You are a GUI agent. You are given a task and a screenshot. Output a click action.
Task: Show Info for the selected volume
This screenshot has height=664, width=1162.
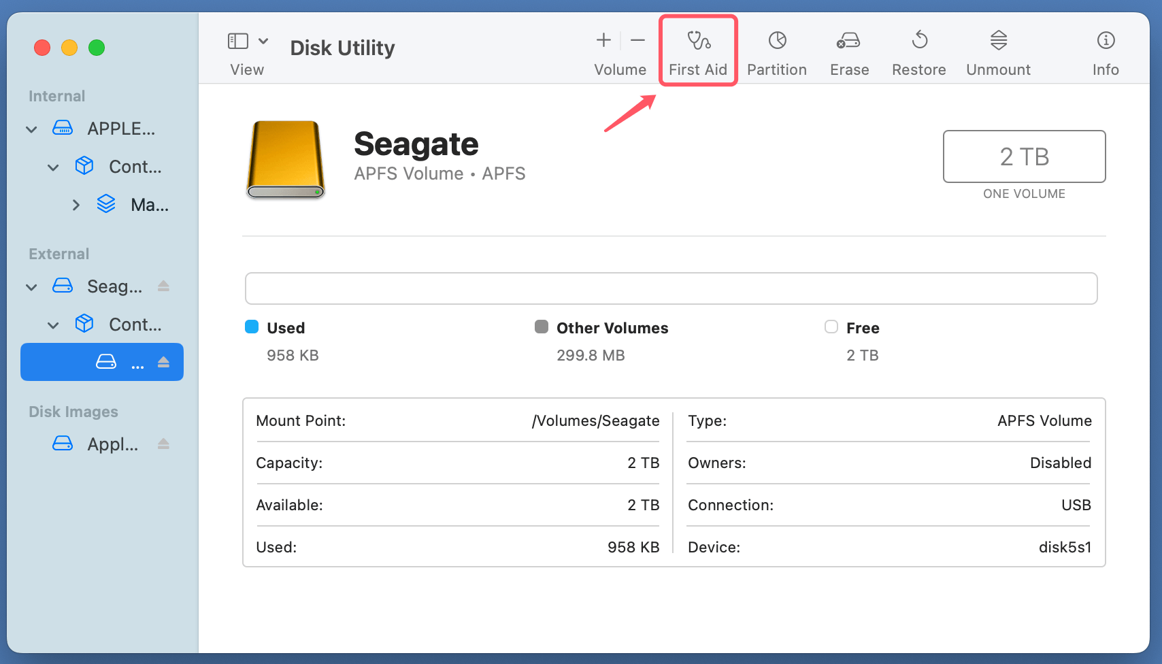(x=1105, y=51)
